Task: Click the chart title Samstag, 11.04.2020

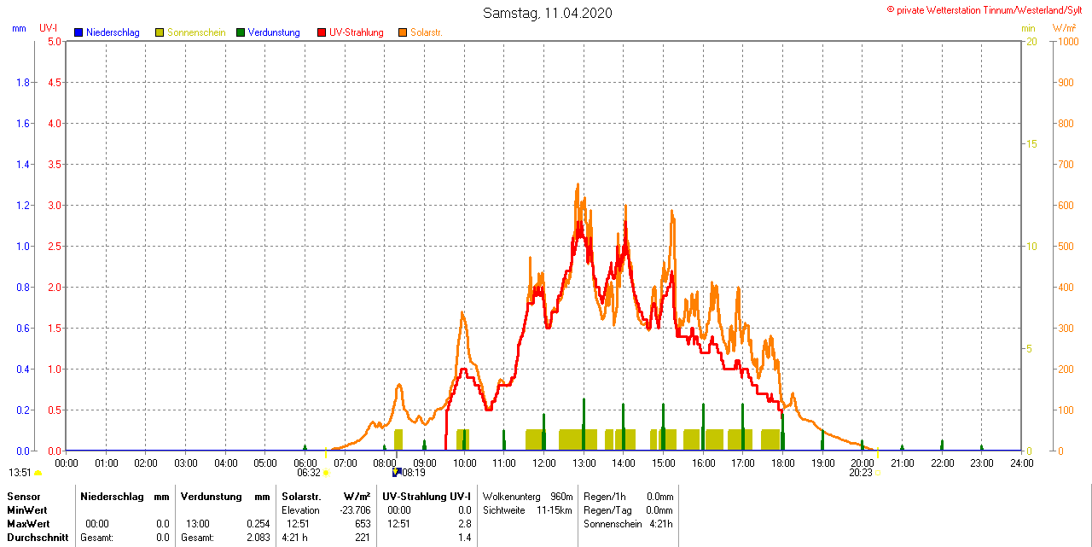Action: tap(547, 13)
